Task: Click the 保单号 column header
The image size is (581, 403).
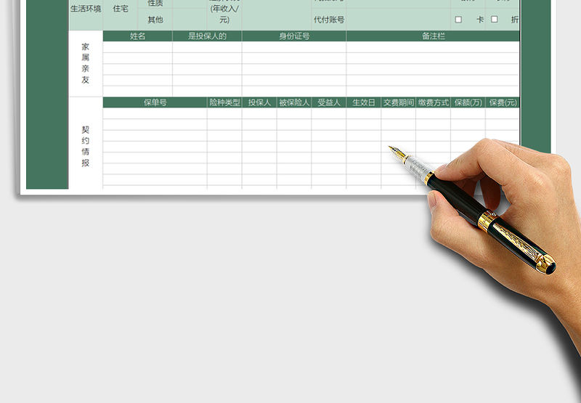Action: point(155,102)
